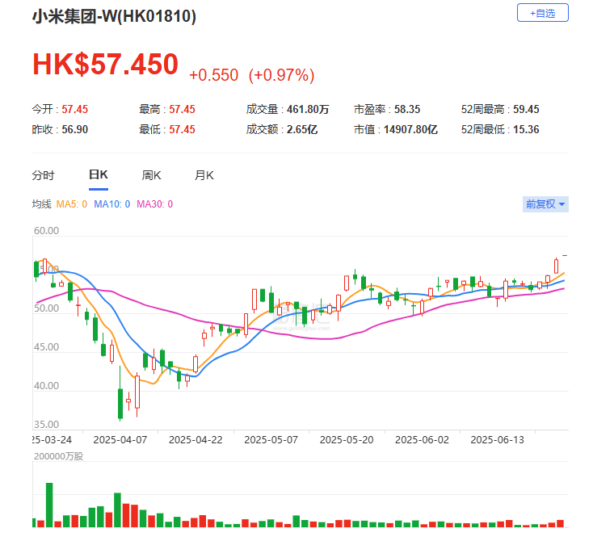Click the 小米集团-W(HK01810) stock title
The image size is (593, 541).
[114, 16]
